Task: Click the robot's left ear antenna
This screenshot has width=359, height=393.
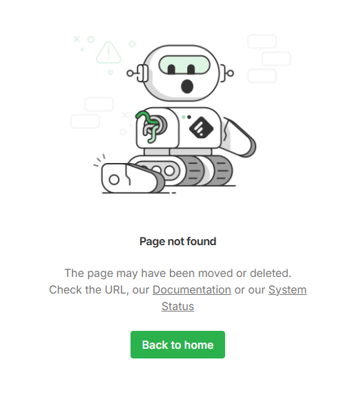Action: 137,73
